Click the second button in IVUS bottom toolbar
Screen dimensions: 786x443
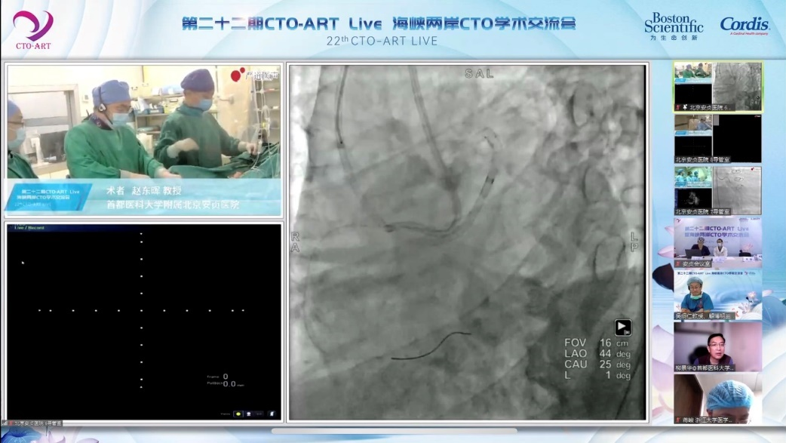[248, 414]
